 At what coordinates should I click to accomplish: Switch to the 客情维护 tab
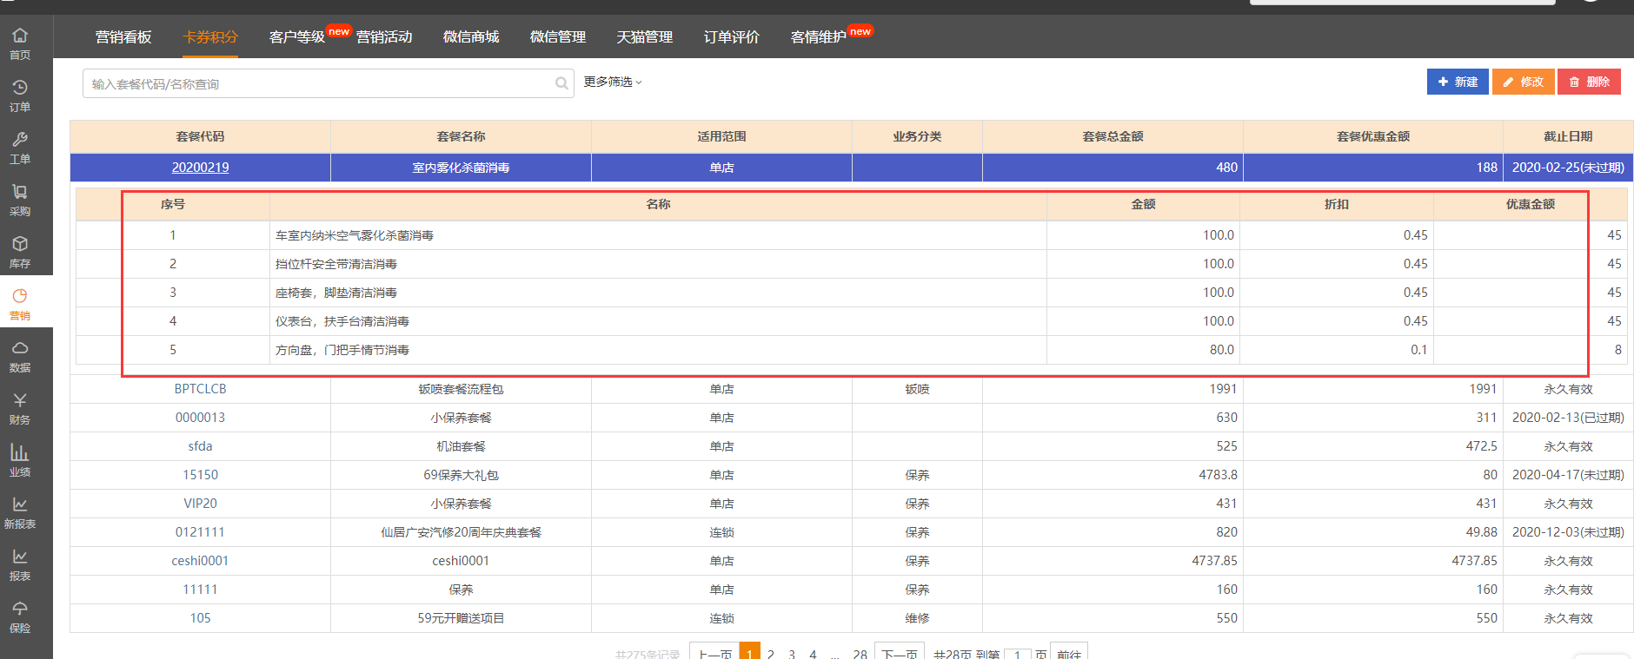(819, 36)
